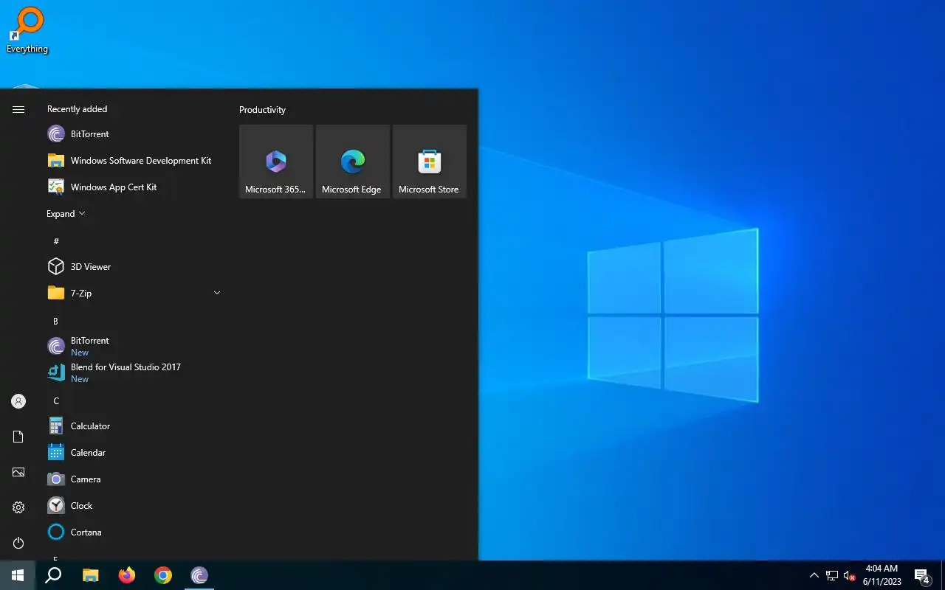Open the Microsoft 365 tile
The width and height of the screenshot is (945, 590).
click(x=276, y=162)
